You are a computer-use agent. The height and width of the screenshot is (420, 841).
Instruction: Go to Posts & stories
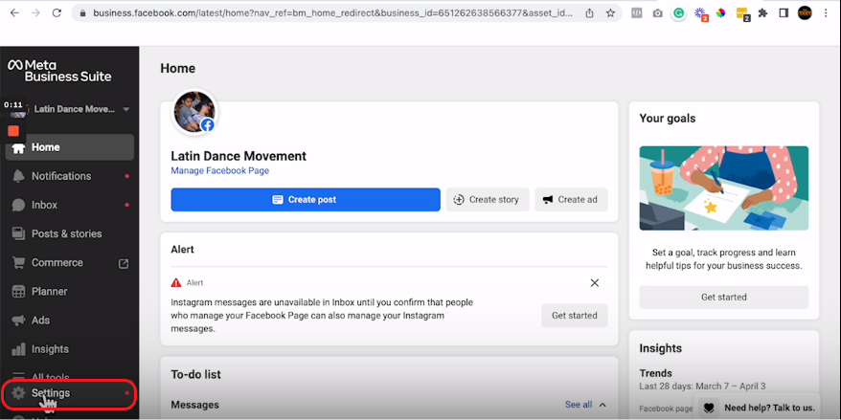click(x=70, y=234)
